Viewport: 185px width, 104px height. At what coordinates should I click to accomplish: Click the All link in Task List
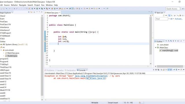[171, 19]
